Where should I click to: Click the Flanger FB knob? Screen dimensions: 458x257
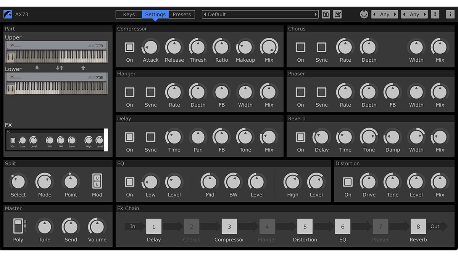click(222, 92)
